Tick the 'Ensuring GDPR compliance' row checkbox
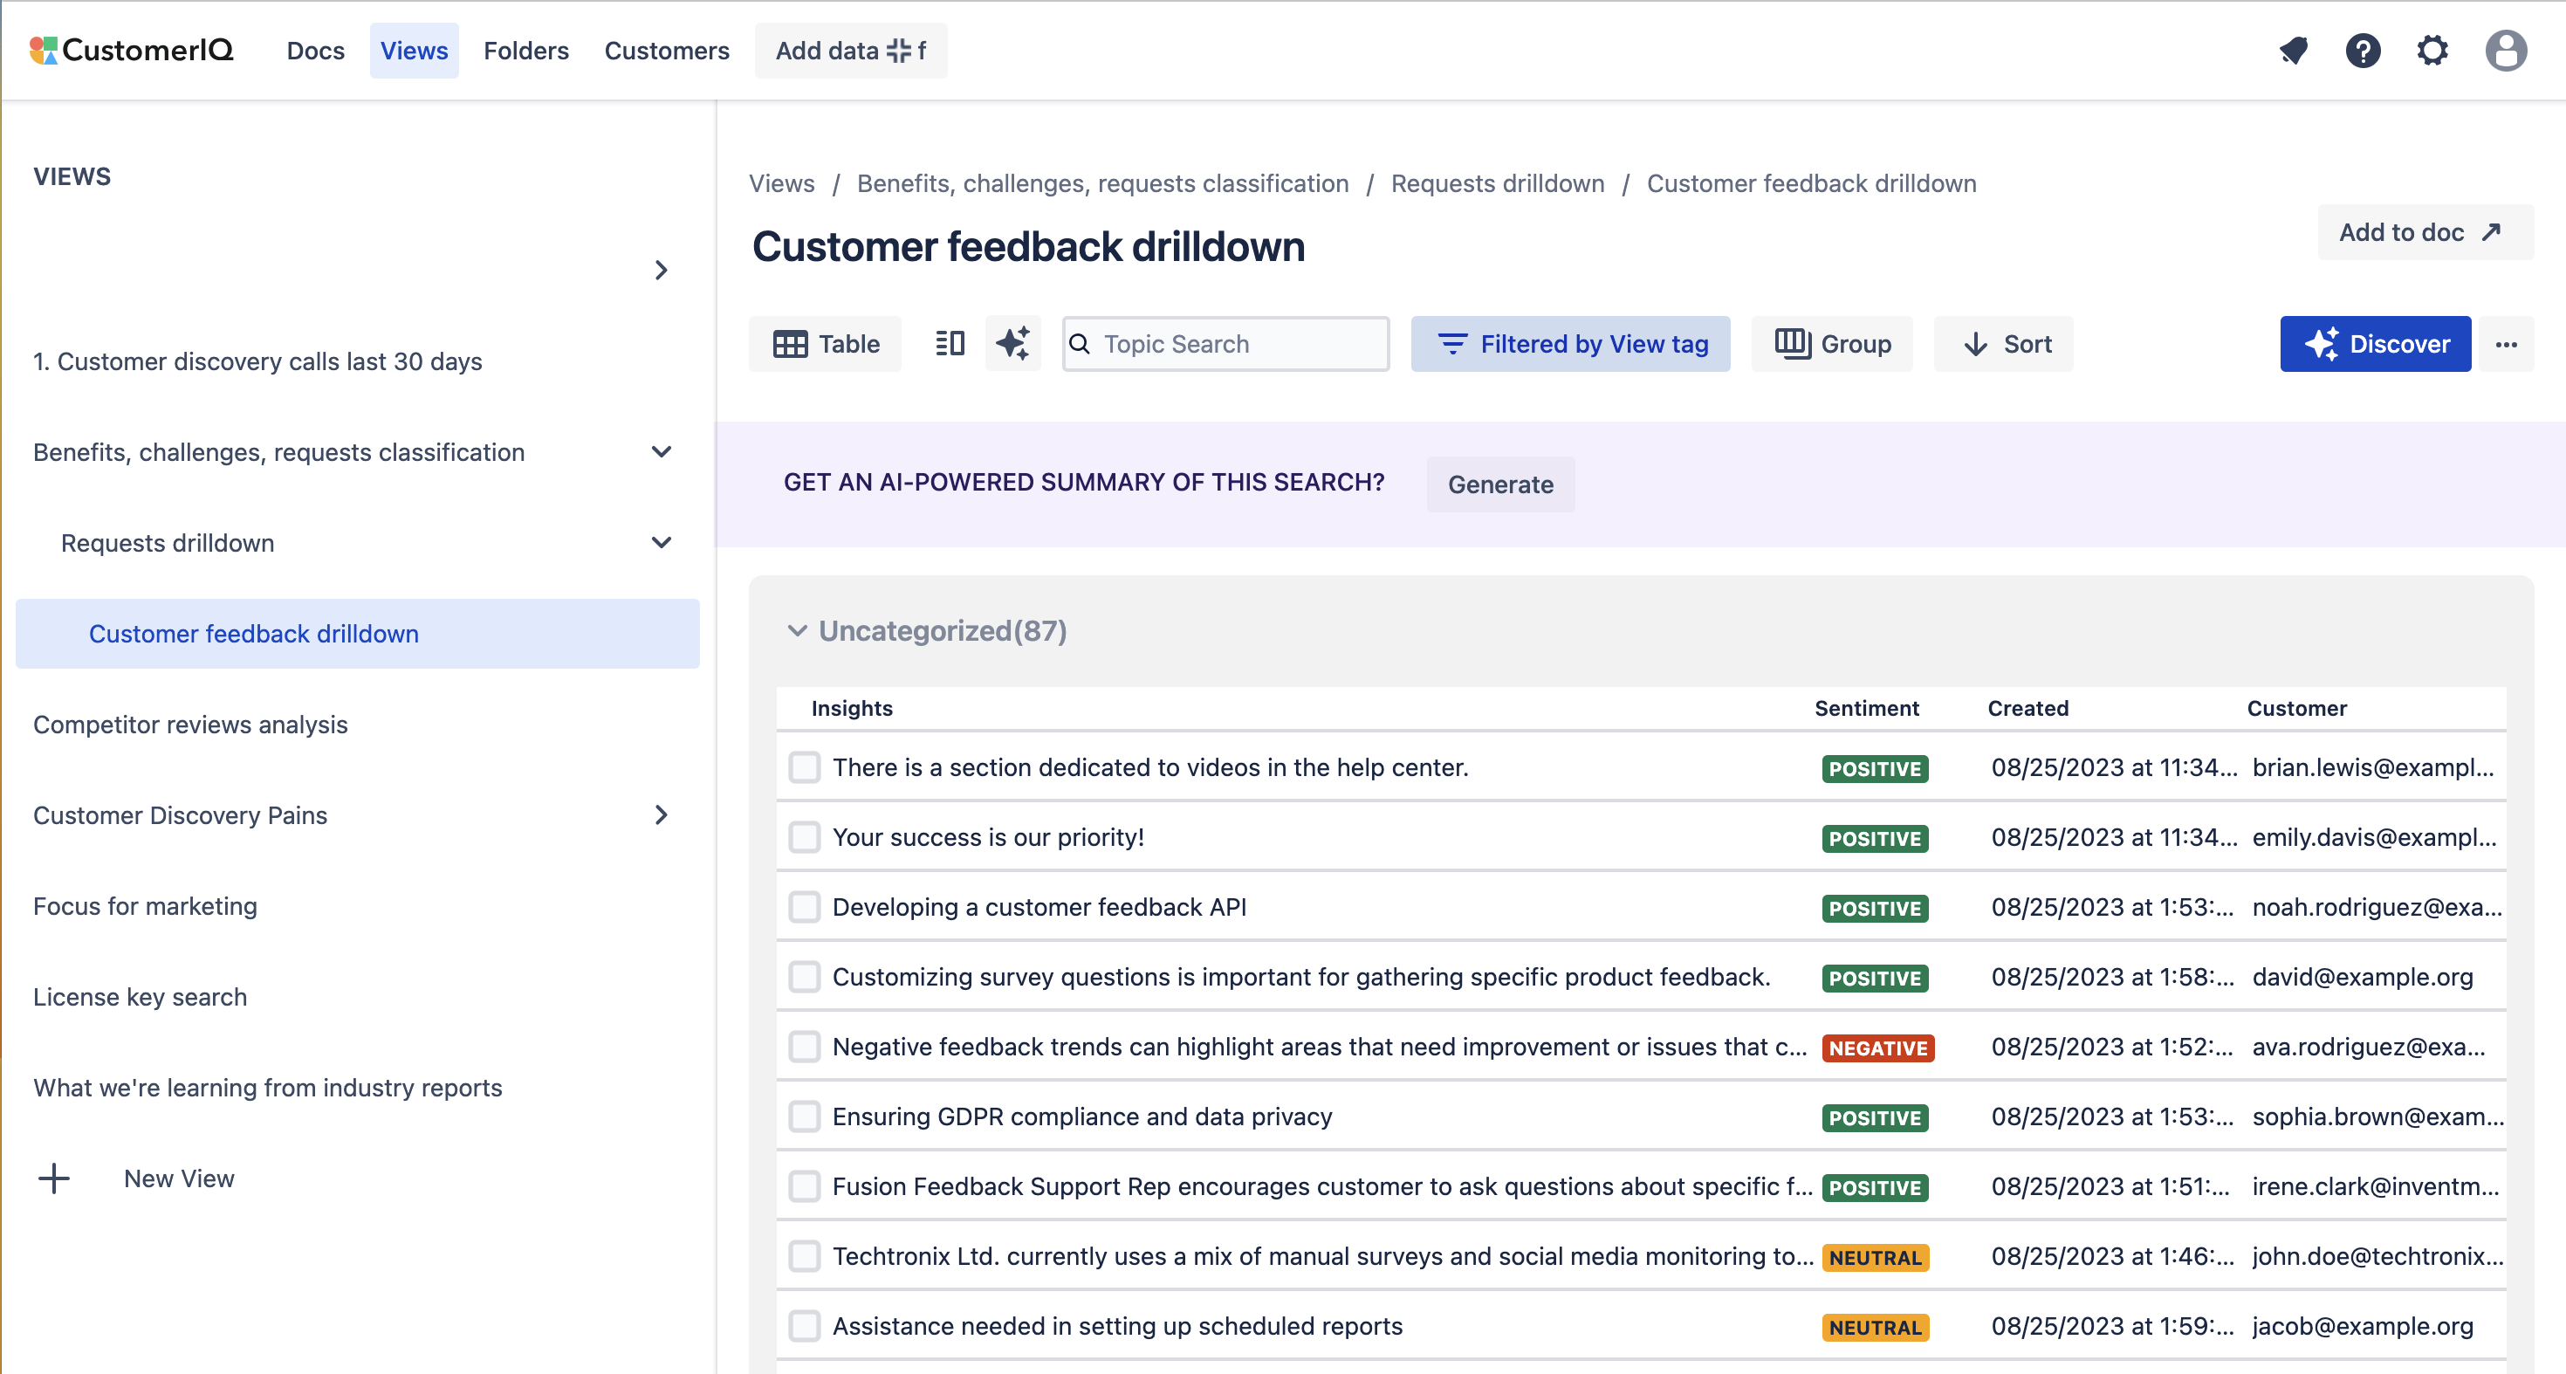This screenshot has height=1374, width=2566. point(804,1116)
